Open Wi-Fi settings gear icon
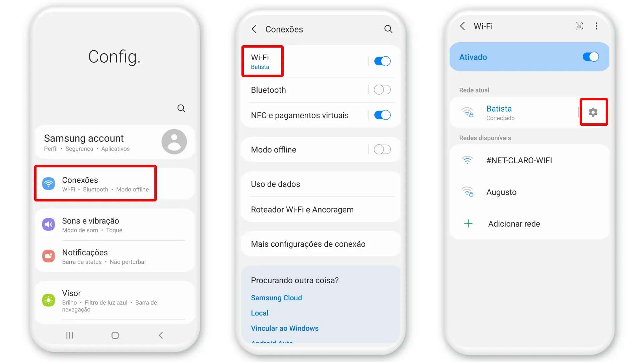This screenshot has width=643, height=362. [x=593, y=112]
